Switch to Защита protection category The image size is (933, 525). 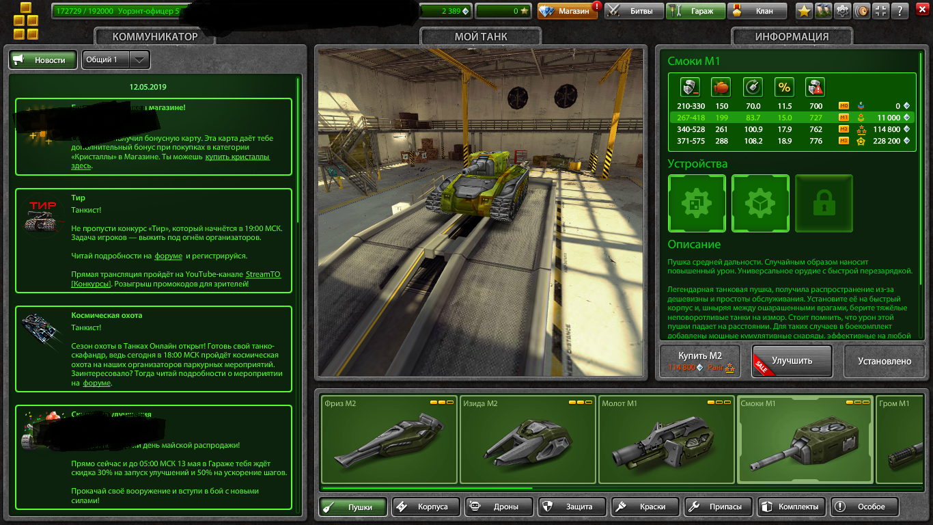(x=572, y=507)
